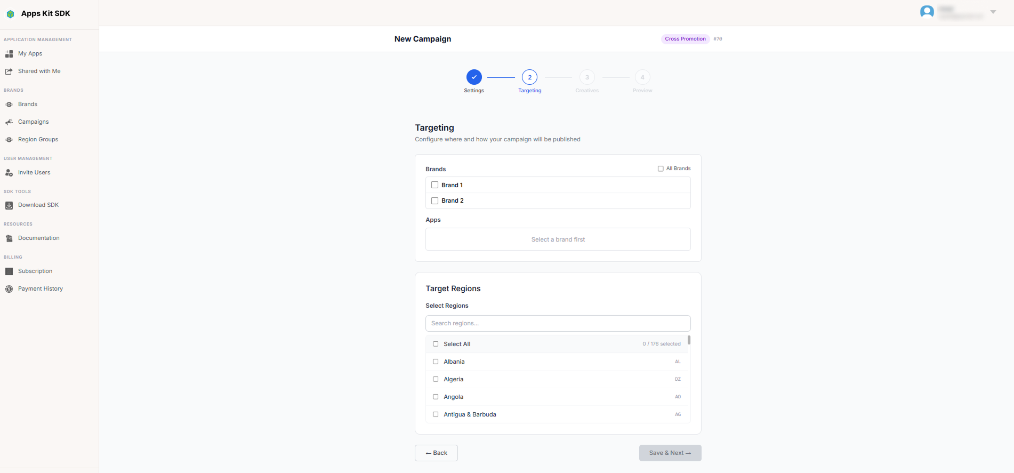Click the 'DZ' country code
Viewport: 1014px width, 473px height.
click(x=678, y=379)
